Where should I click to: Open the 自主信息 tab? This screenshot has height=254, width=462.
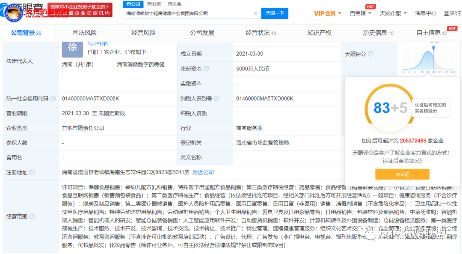click(x=431, y=32)
